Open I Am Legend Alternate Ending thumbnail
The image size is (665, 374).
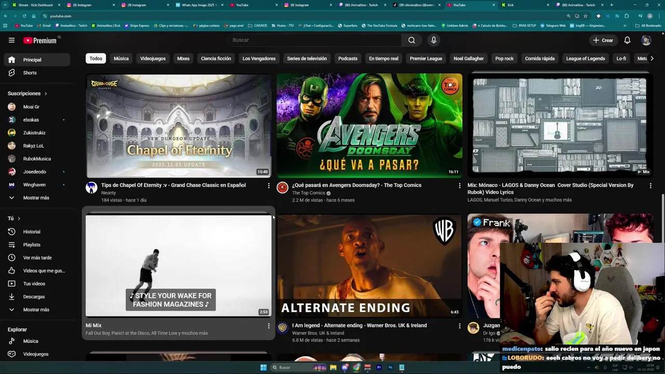point(369,265)
